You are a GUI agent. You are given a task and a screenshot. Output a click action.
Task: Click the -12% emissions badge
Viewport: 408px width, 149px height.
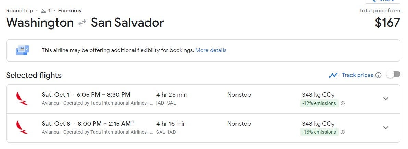pyautogui.click(x=319, y=103)
